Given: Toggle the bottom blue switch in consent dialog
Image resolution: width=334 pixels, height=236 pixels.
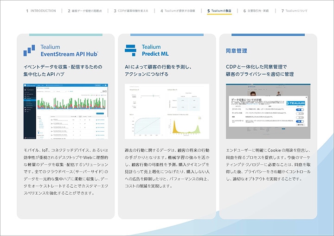Looking at the screenshot, I should point(300,121).
